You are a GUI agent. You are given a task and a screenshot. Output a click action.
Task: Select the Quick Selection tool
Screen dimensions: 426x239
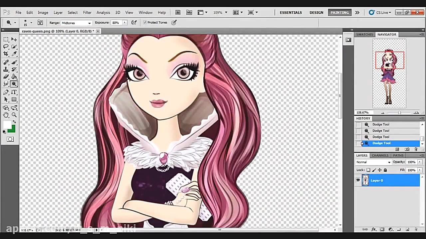click(x=14, y=47)
